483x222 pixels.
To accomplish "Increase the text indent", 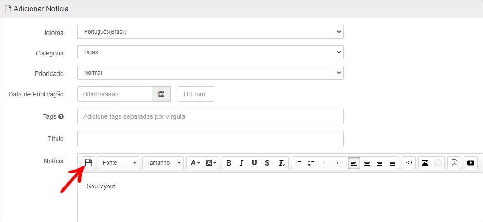I will (339, 163).
